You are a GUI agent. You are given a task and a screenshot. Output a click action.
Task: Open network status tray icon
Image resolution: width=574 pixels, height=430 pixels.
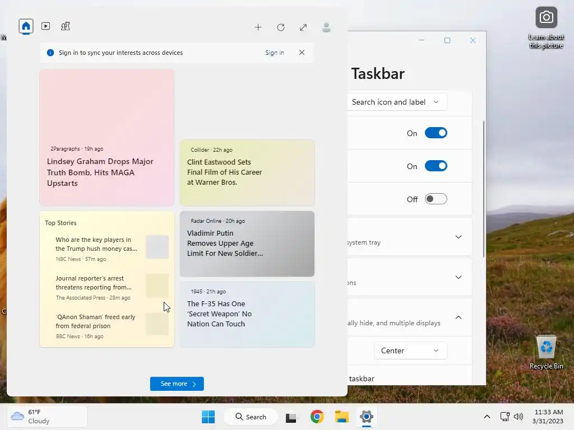tap(505, 417)
